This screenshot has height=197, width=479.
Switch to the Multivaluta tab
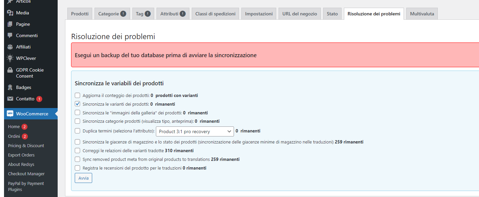[422, 14]
